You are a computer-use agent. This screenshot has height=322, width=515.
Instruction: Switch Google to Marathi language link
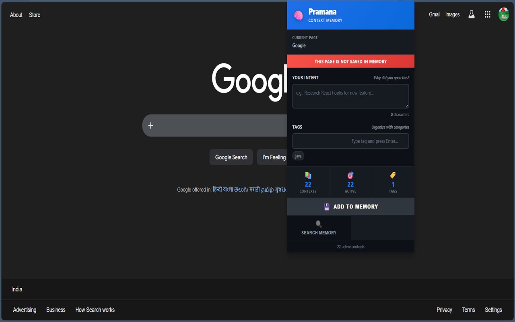(x=254, y=190)
